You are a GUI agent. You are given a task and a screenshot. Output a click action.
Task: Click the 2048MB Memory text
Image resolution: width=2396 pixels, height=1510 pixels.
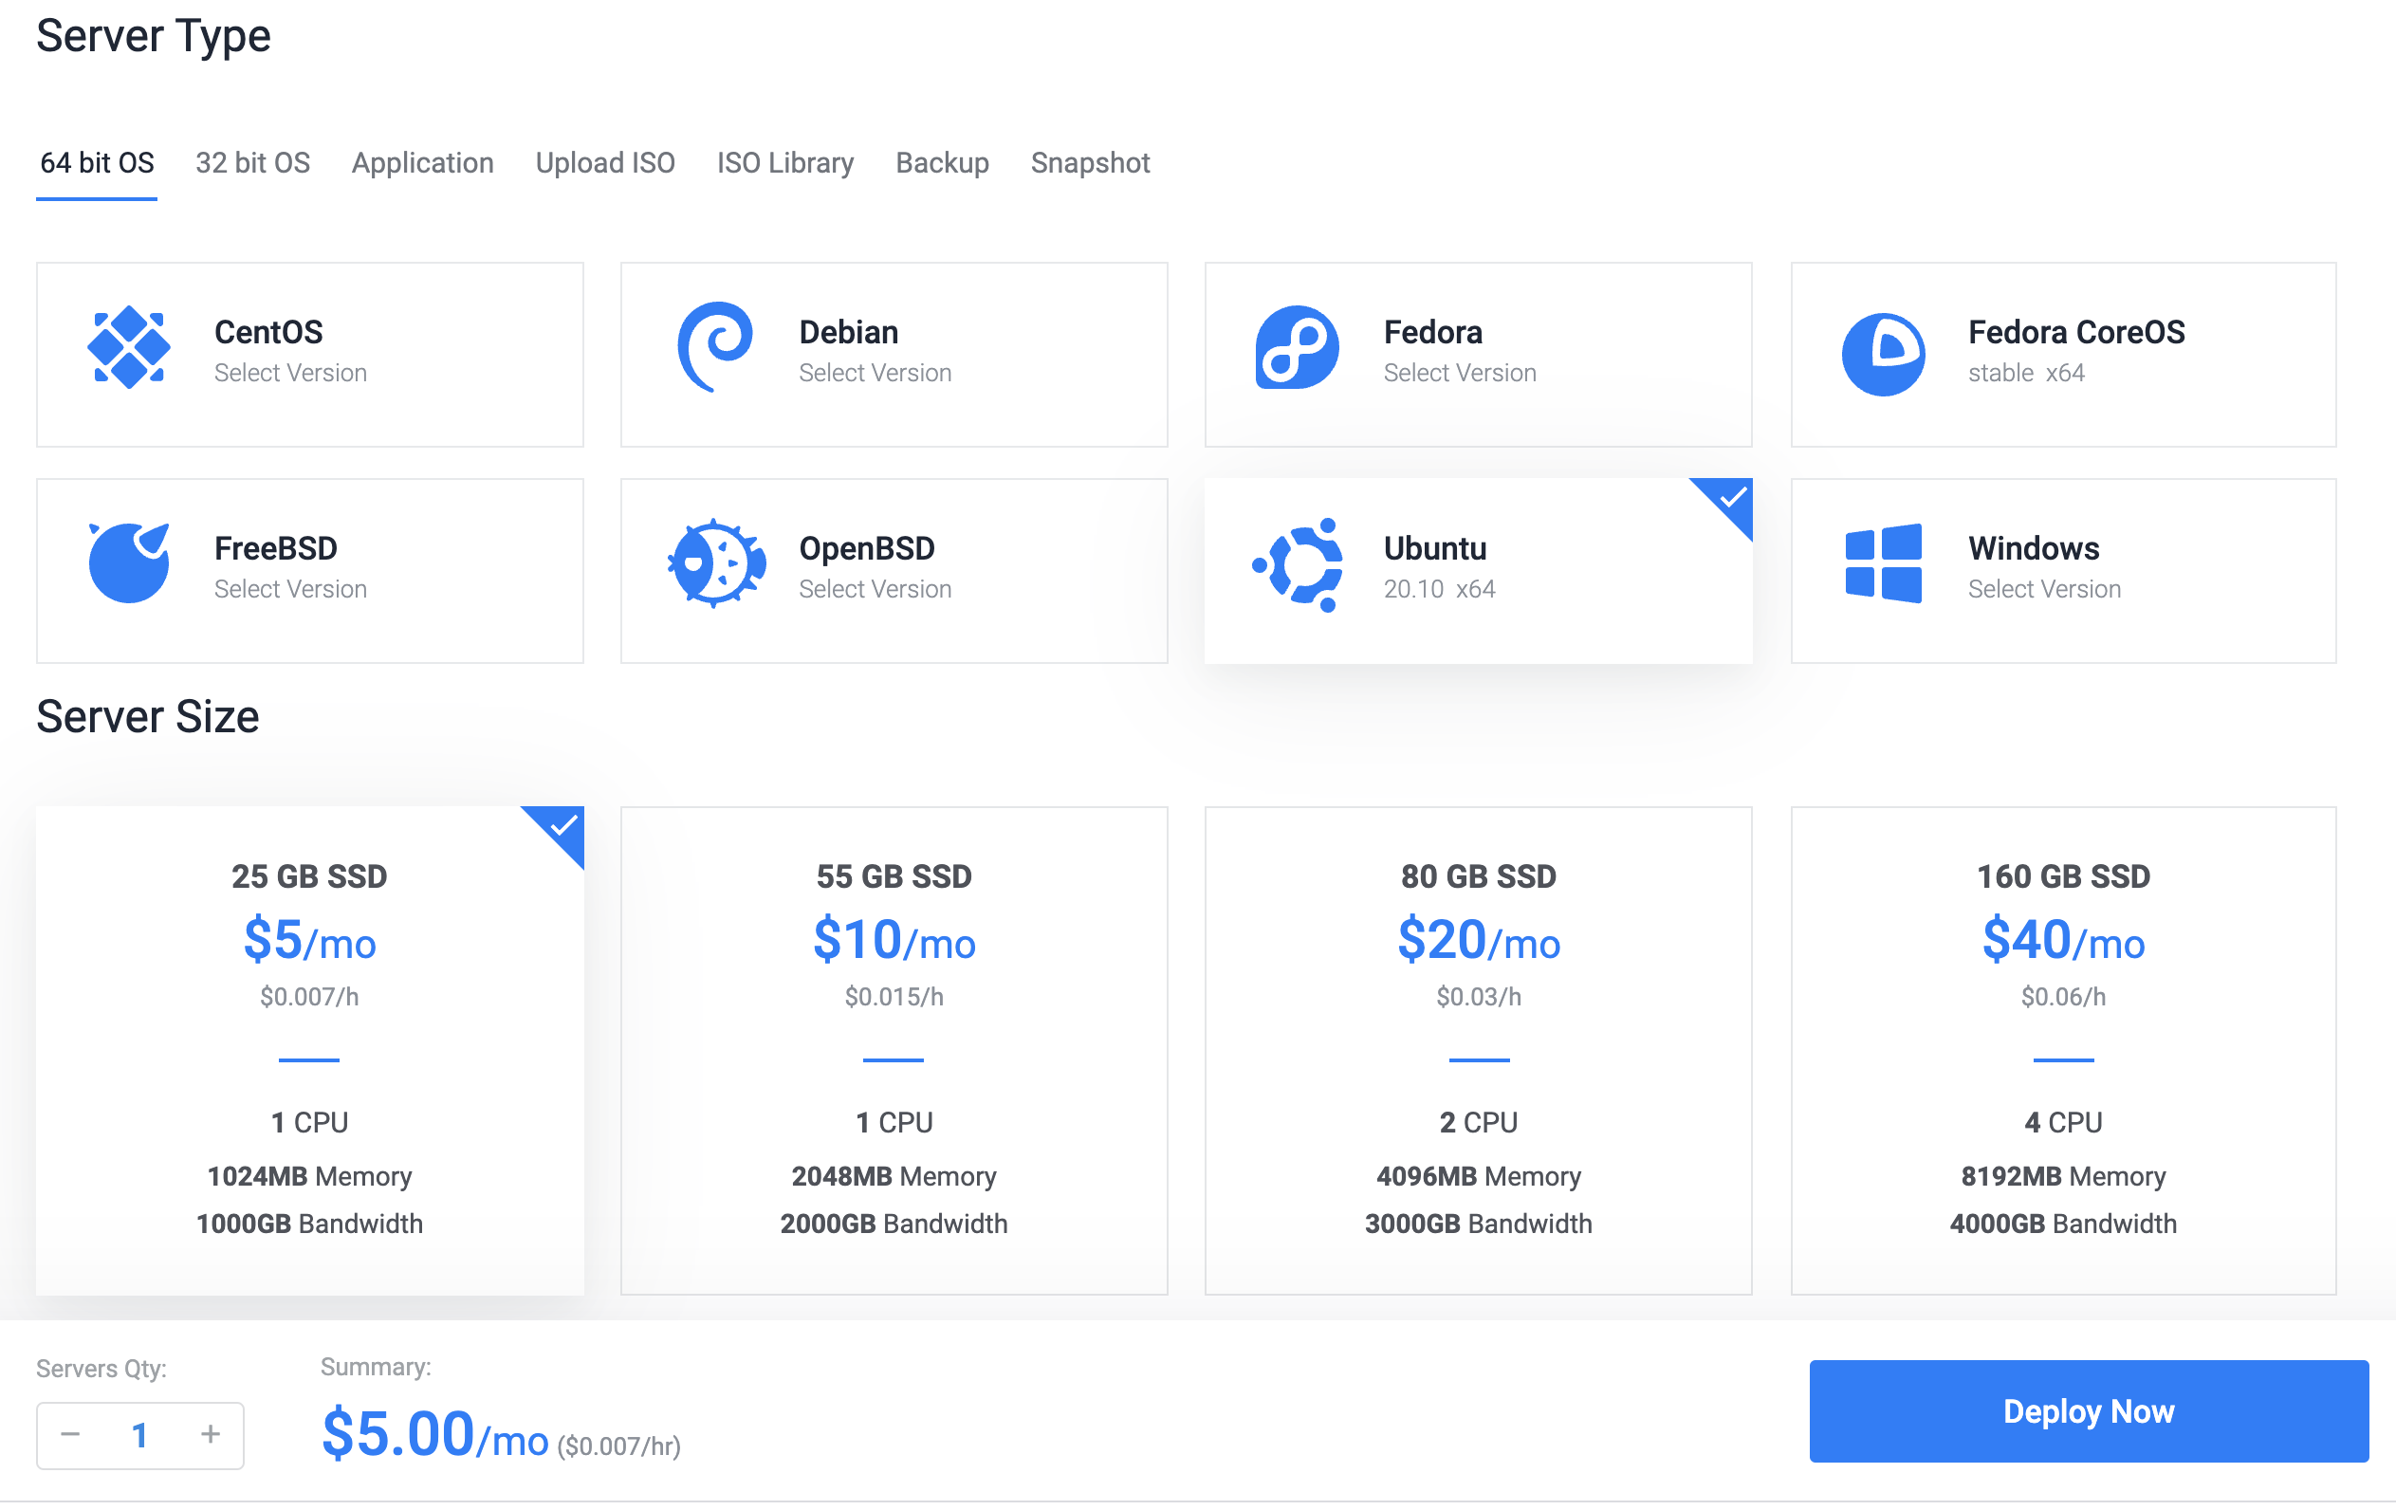894,1177
